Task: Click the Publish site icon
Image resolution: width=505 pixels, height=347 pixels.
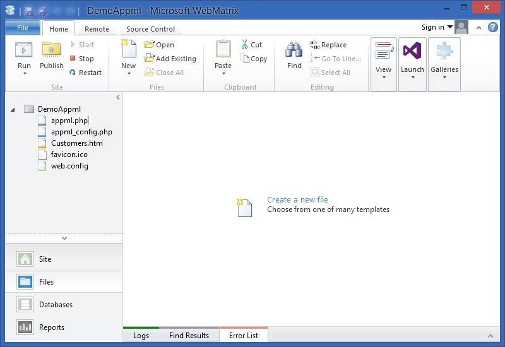Action: [x=51, y=50]
